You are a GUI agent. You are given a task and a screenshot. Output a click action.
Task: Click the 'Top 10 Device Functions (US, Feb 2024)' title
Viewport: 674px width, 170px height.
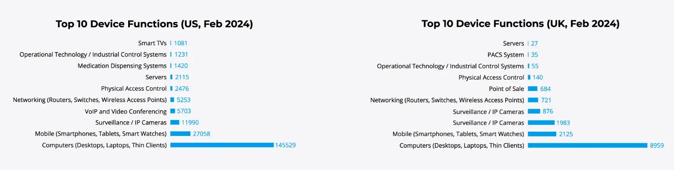pyautogui.click(x=154, y=24)
